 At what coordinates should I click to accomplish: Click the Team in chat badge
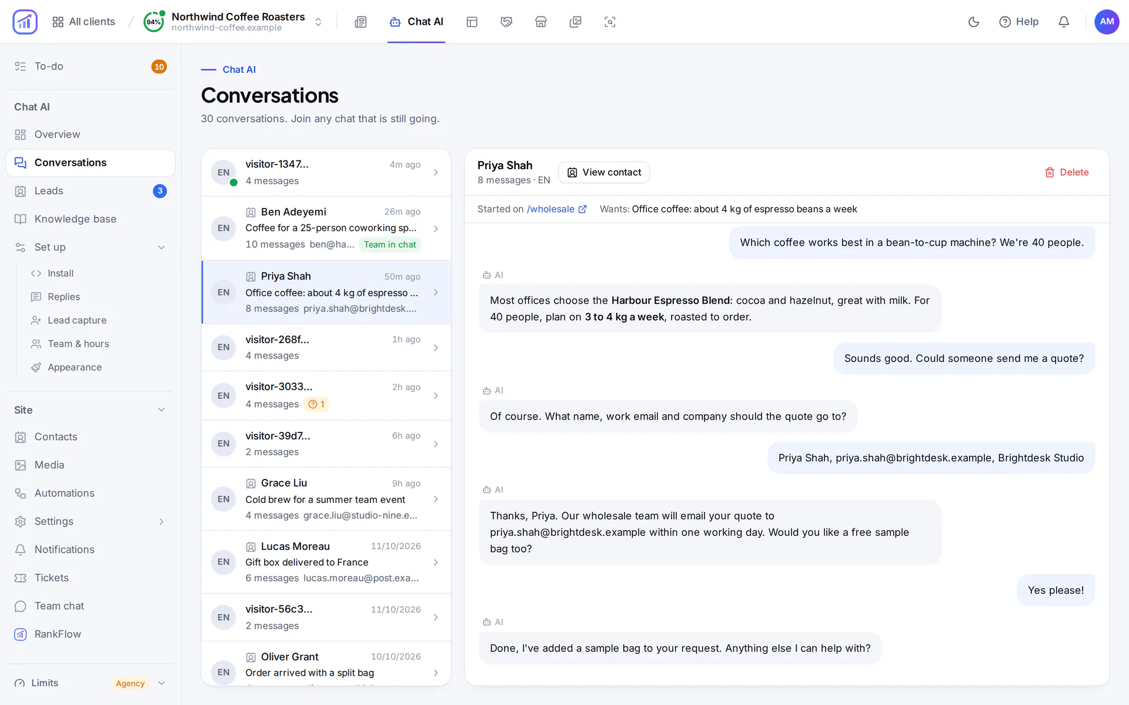pos(390,245)
